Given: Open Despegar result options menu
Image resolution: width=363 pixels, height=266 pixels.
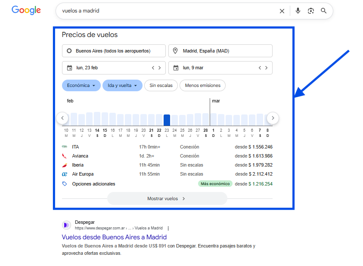Looking at the screenshot, I should (168, 228).
